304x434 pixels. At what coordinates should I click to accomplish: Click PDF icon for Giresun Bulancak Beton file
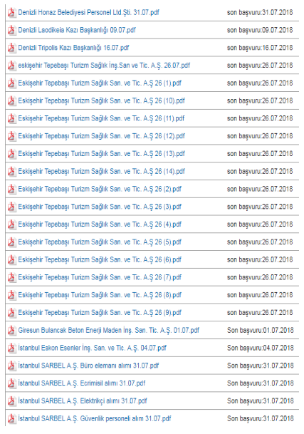11,330
